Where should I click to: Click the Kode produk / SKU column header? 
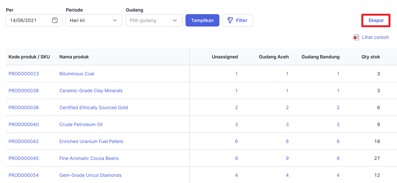tap(29, 57)
